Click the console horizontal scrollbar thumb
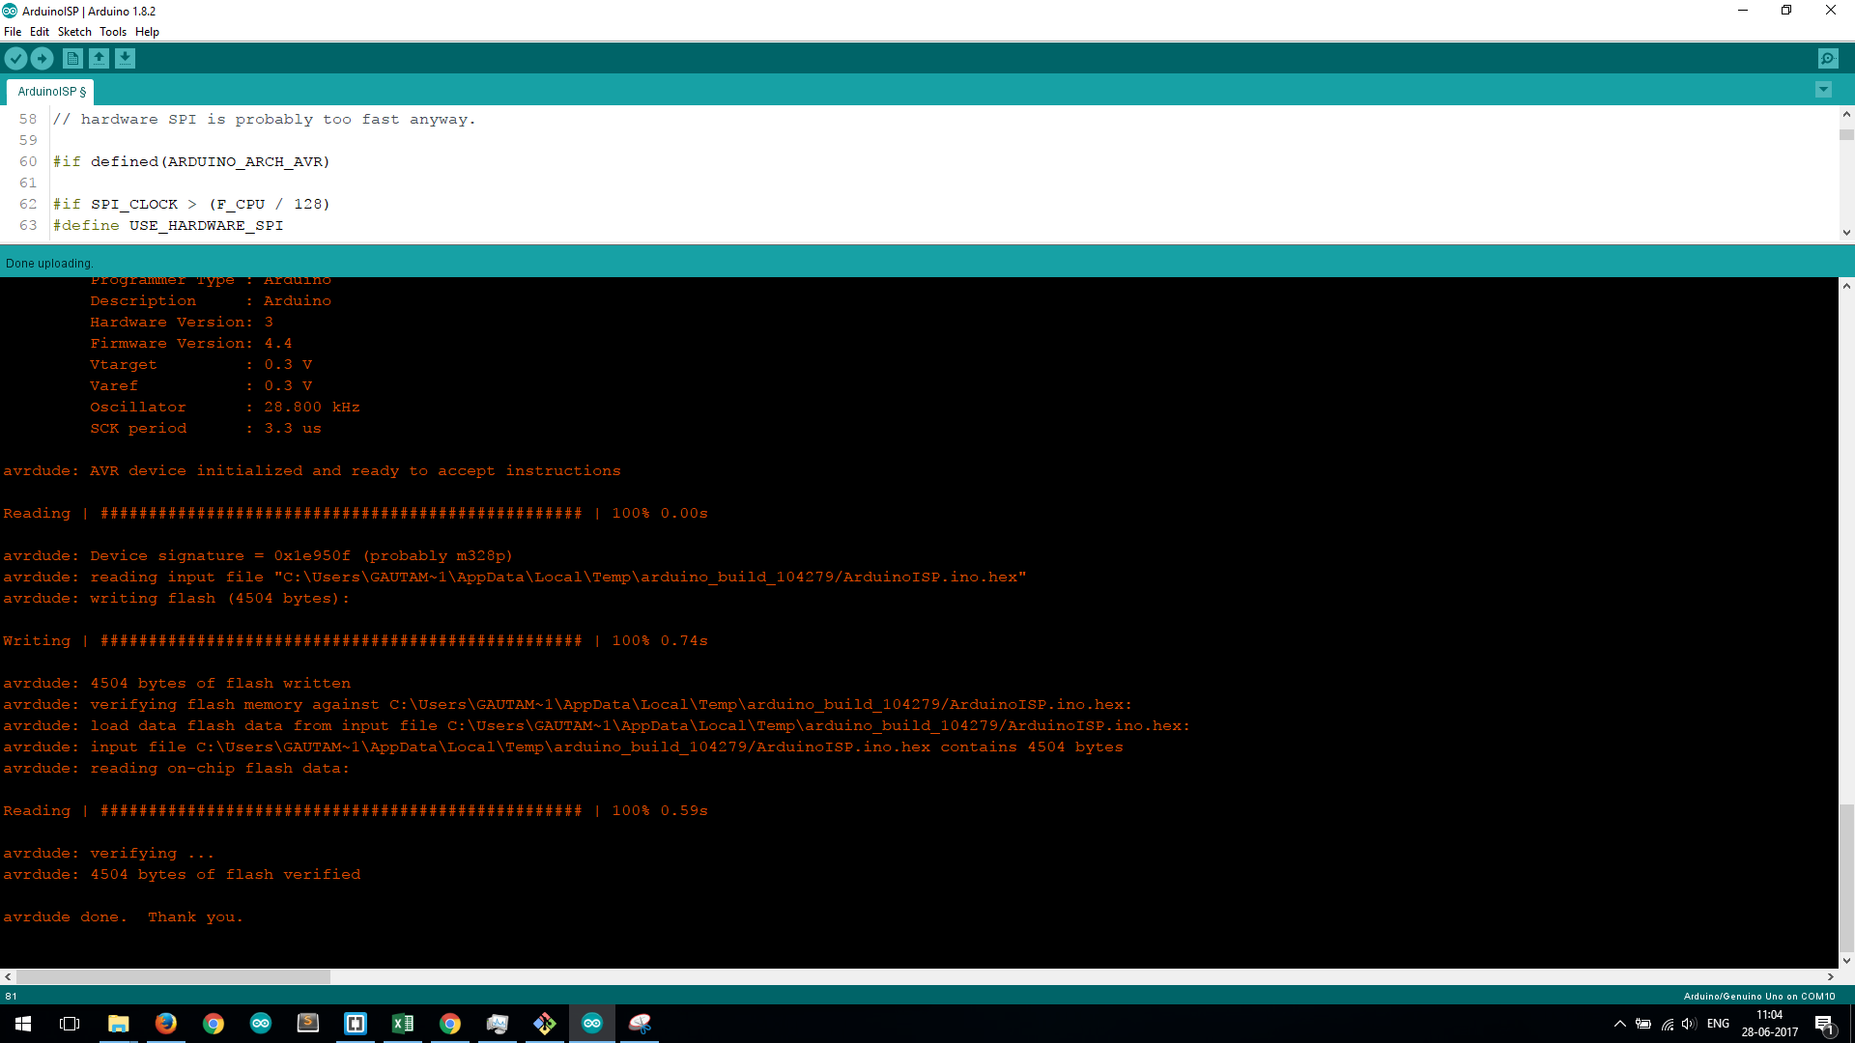The width and height of the screenshot is (1855, 1043). [x=174, y=977]
